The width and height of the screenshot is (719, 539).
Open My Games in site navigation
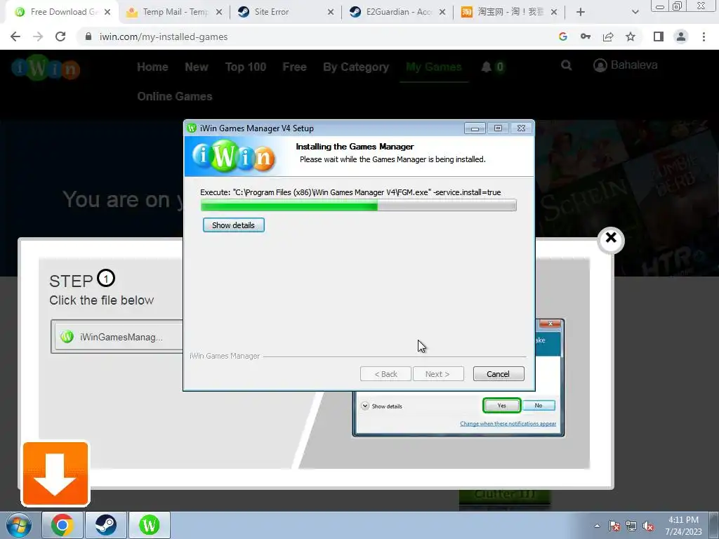(433, 67)
